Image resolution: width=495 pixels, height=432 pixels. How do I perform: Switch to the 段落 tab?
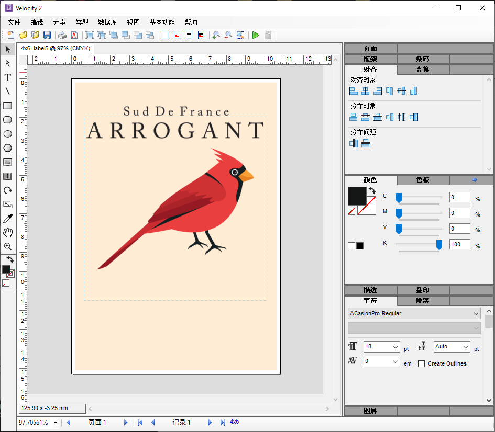click(423, 301)
